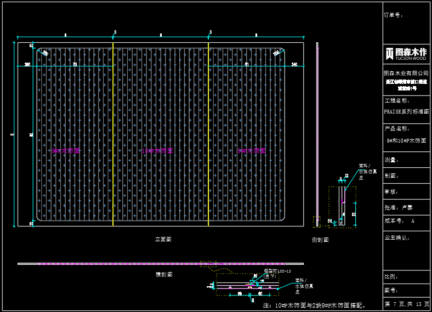Click the 业主确认 owner confirmation field

(397, 238)
